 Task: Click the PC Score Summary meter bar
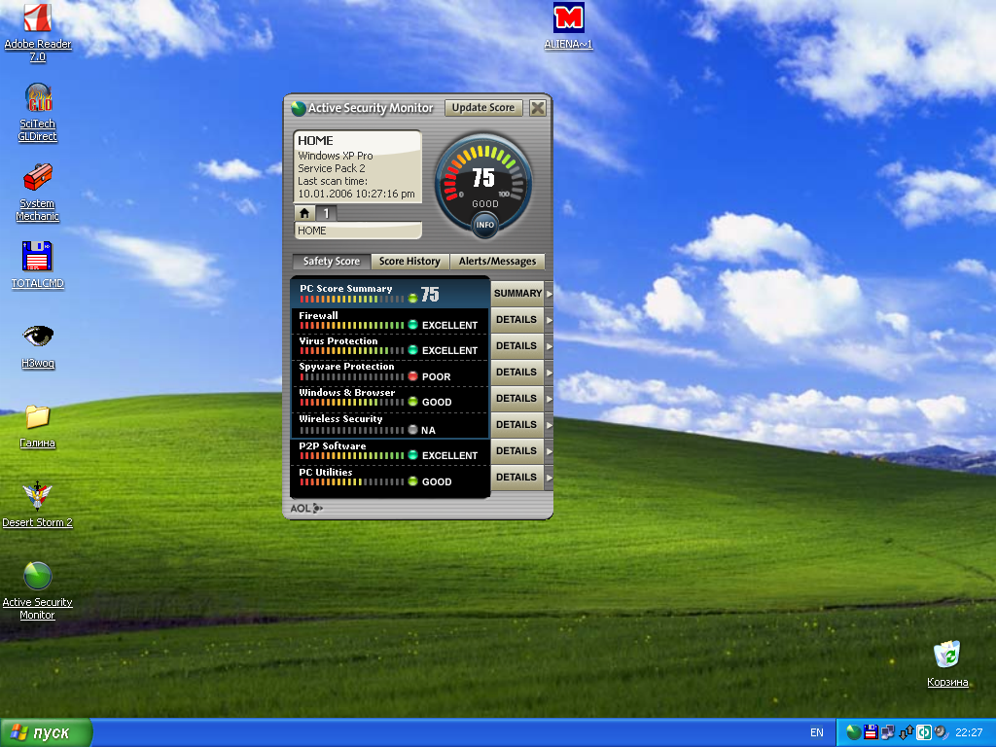352,299
